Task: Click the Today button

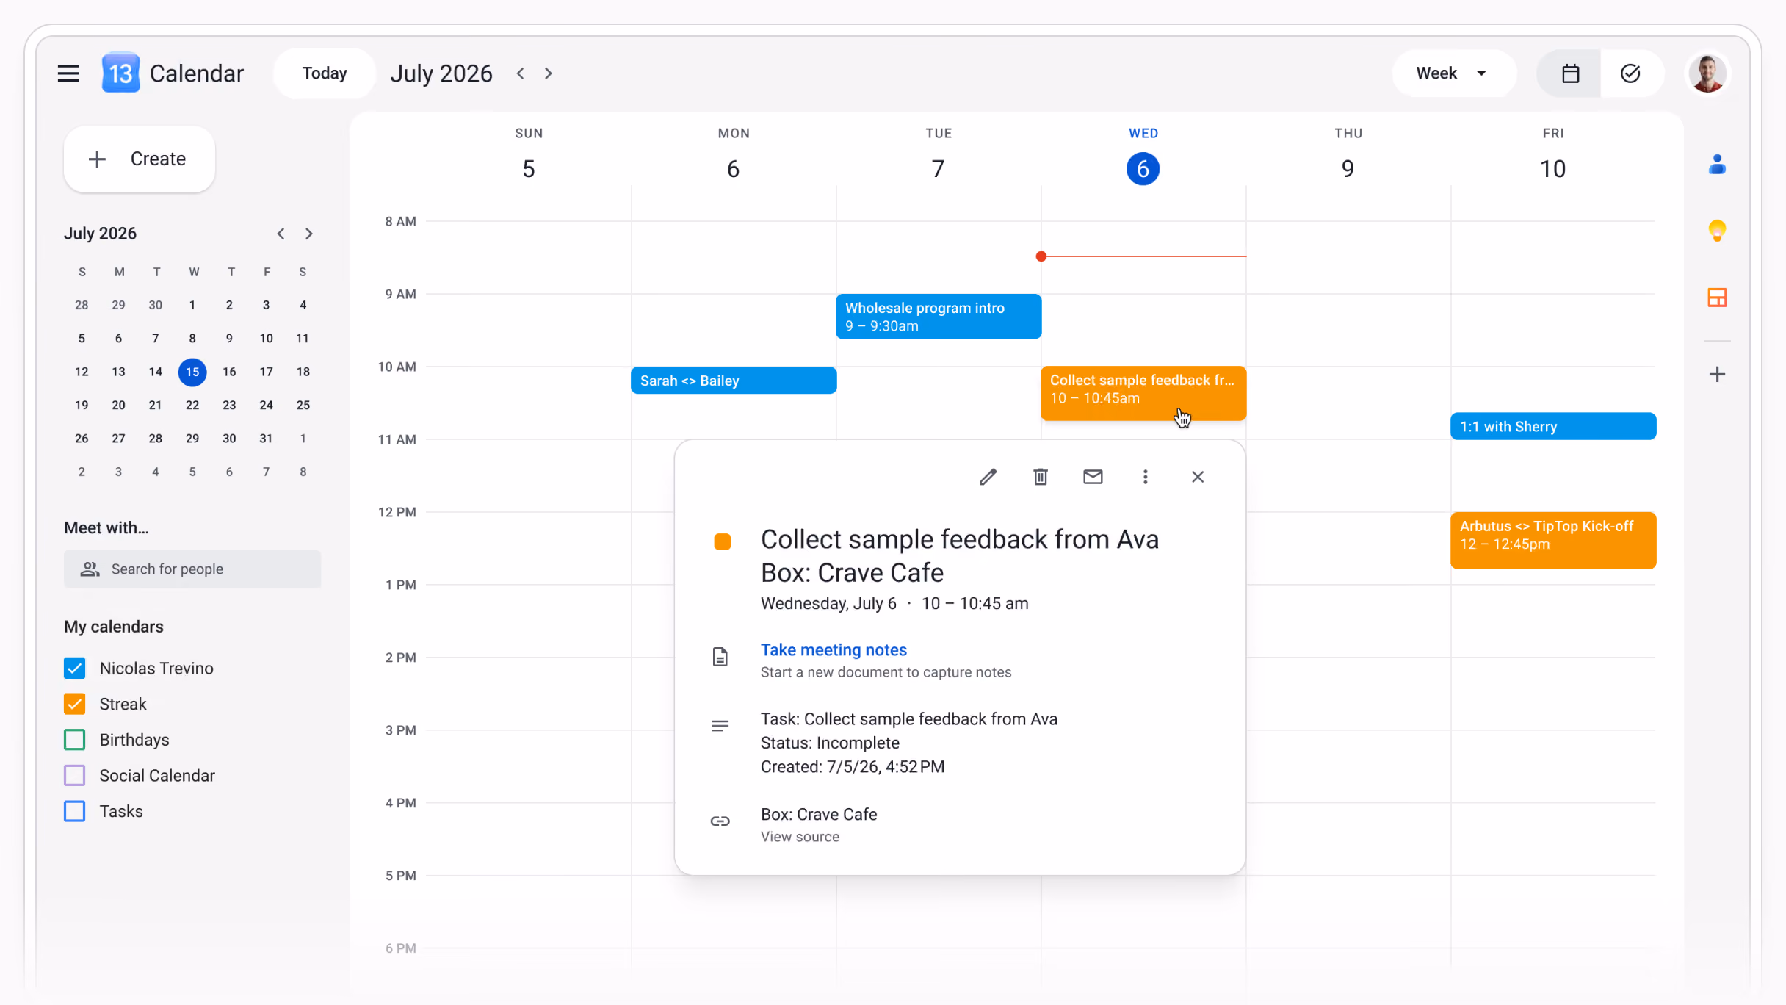Action: point(325,73)
